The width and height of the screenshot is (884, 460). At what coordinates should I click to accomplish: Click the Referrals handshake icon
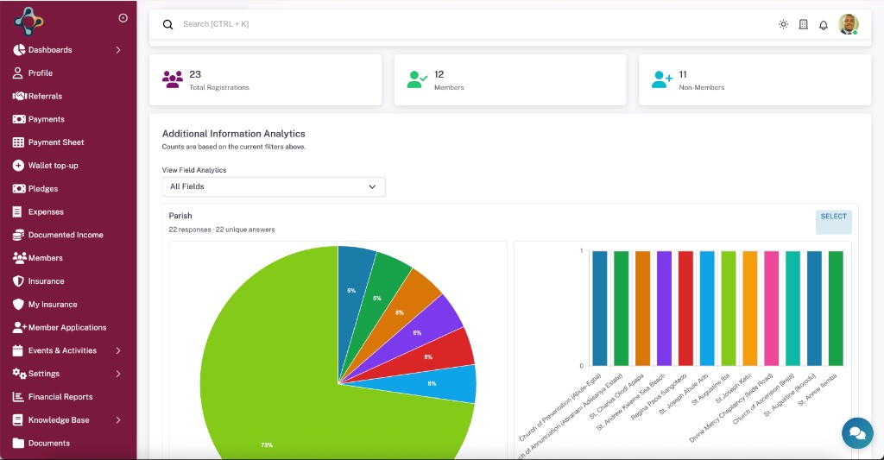pyautogui.click(x=20, y=96)
